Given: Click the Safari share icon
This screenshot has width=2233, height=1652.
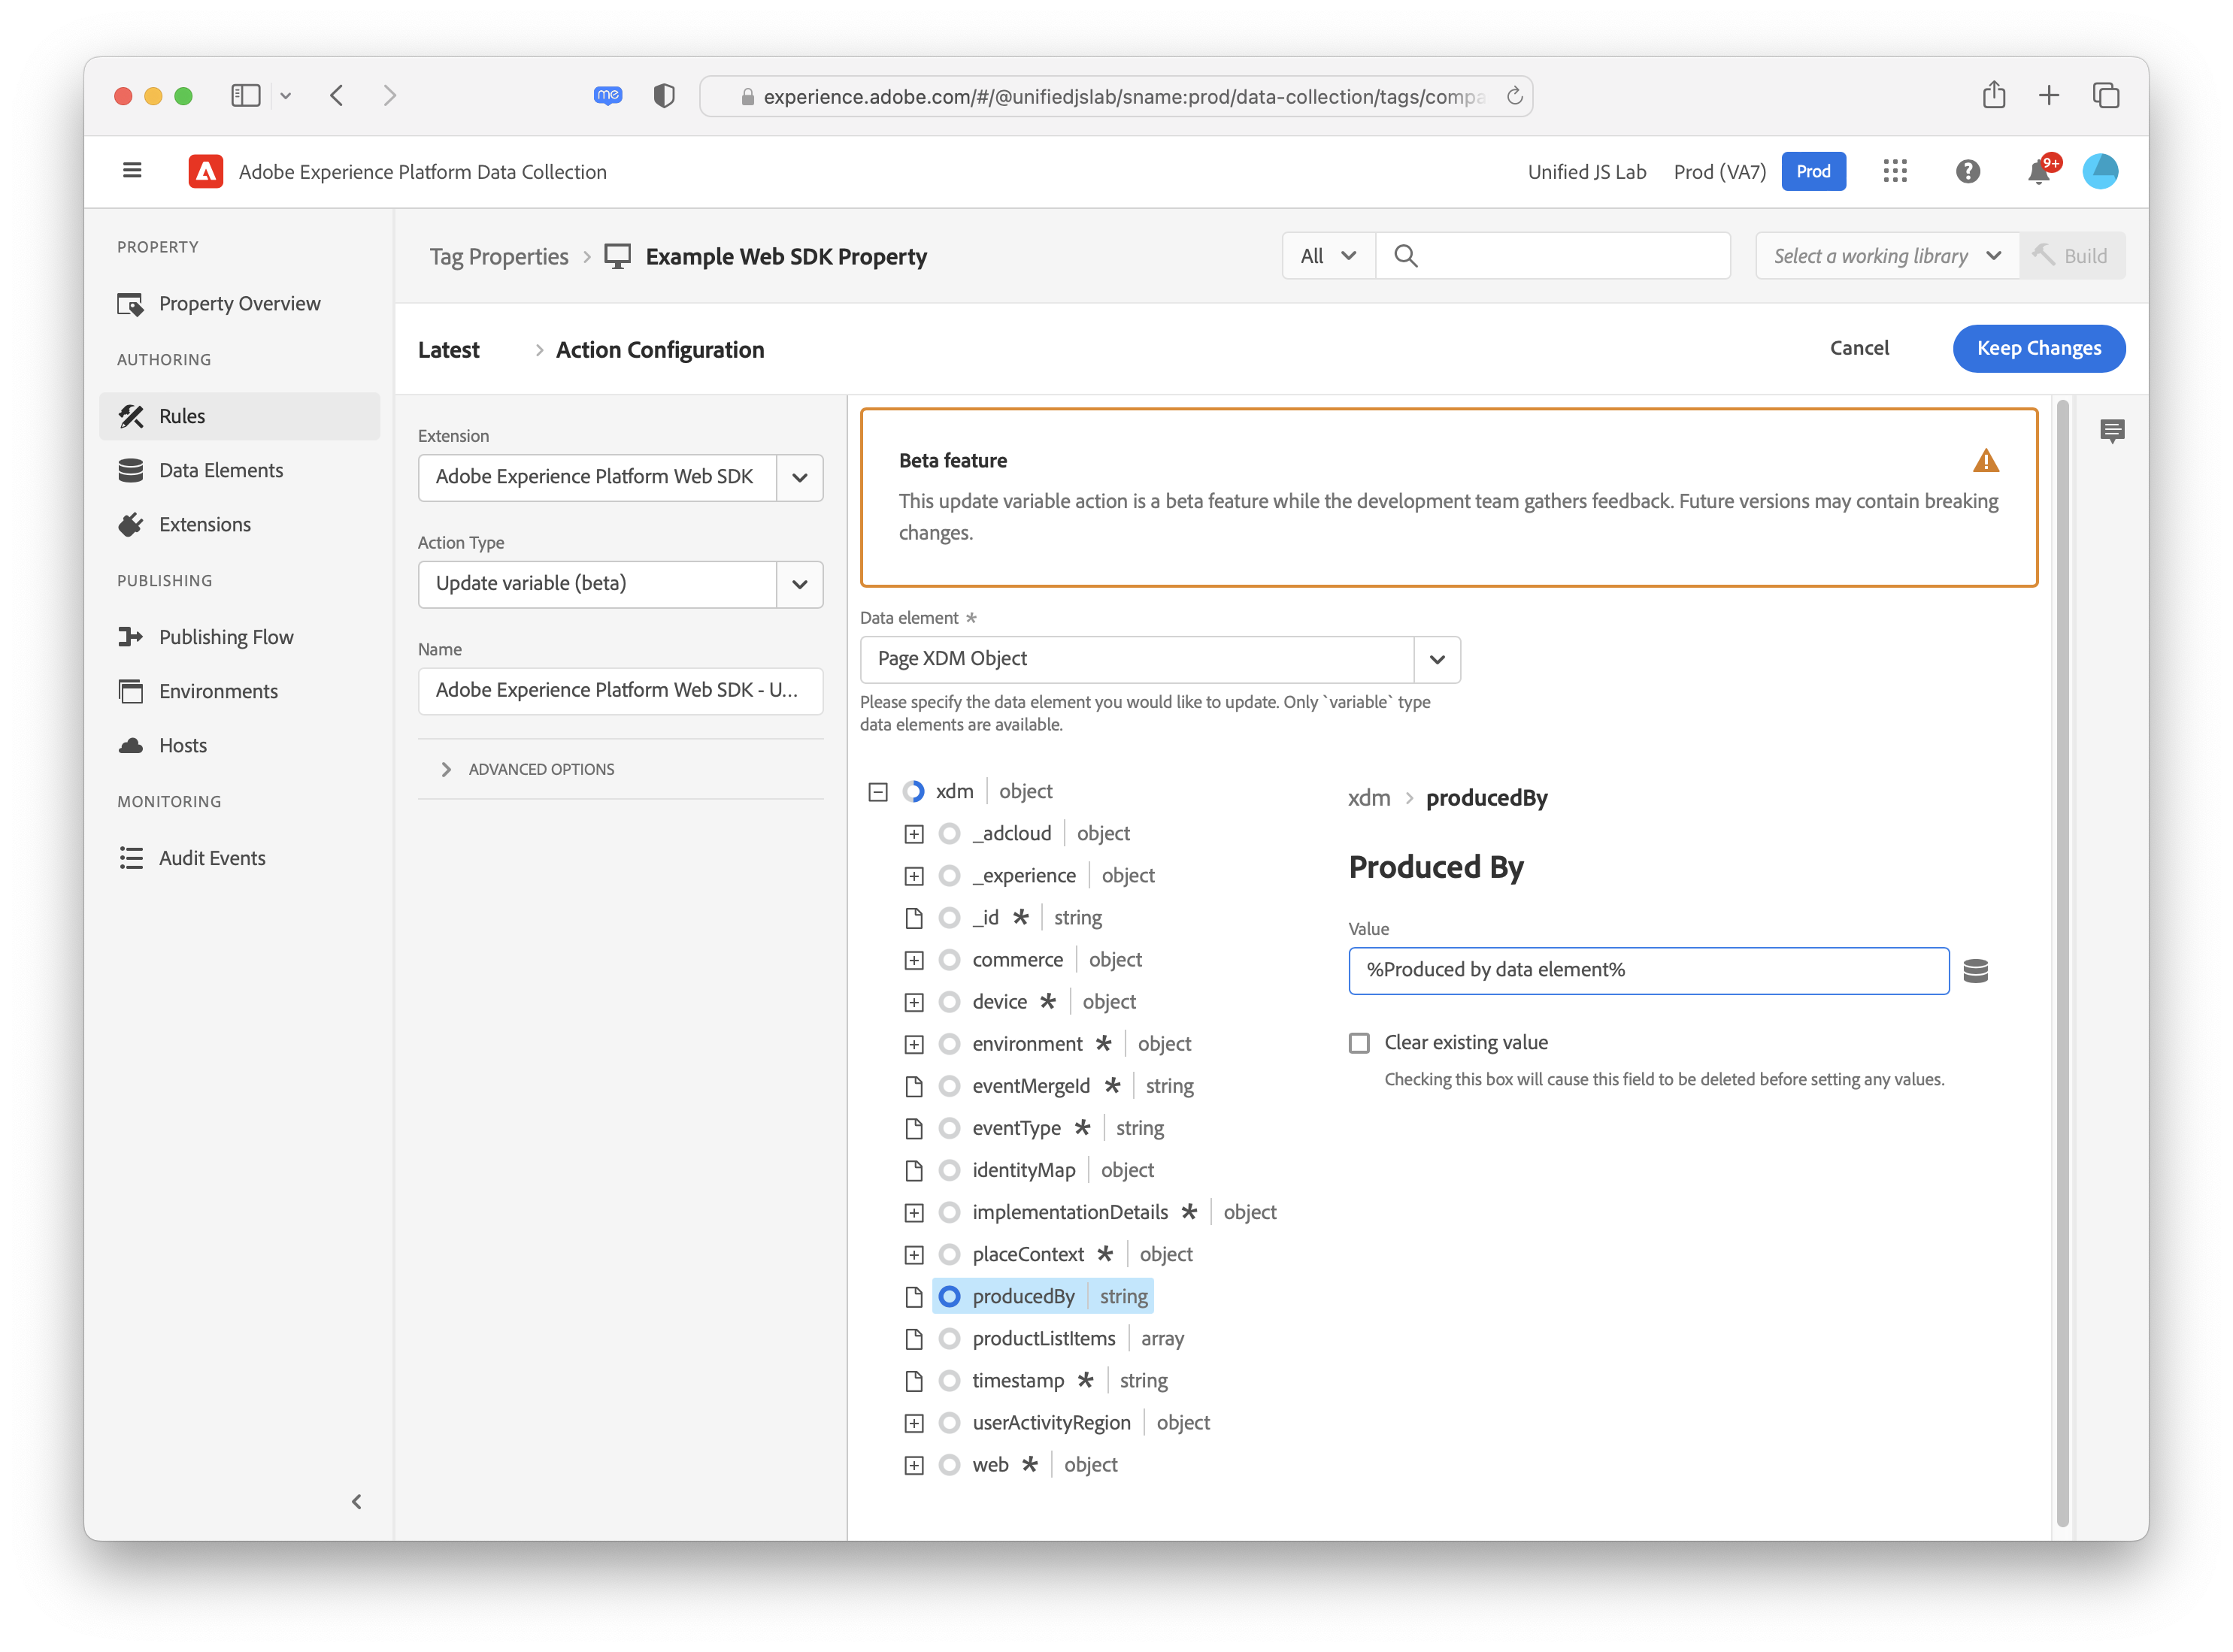Looking at the screenshot, I should tap(1994, 96).
